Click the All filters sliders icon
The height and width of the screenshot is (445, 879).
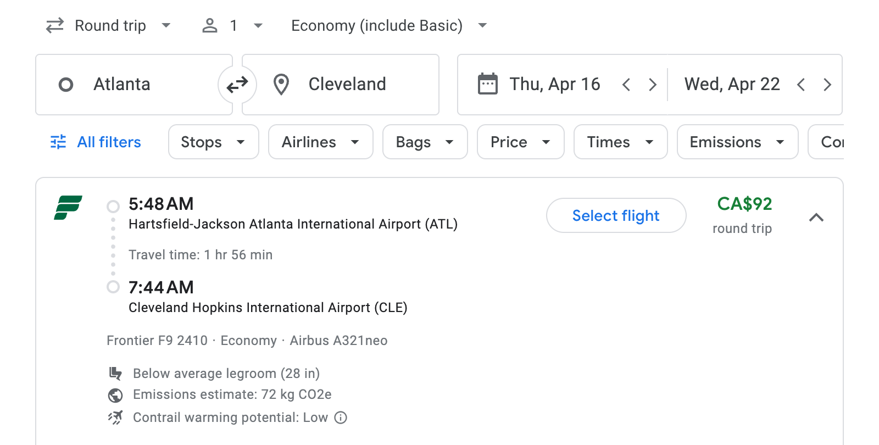click(58, 142)
